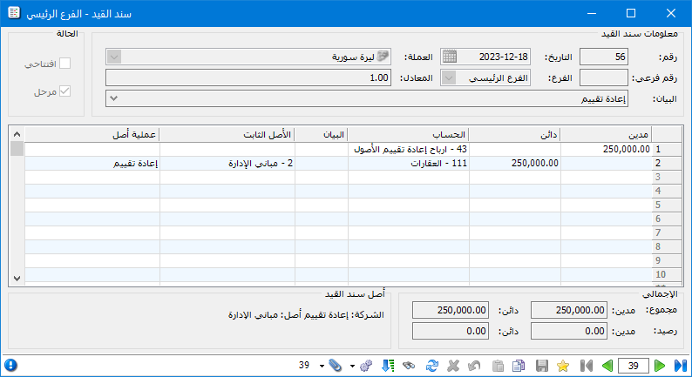692x377 pixels.
Task: Open the calendar date picker icon
Action: [449, 57]
